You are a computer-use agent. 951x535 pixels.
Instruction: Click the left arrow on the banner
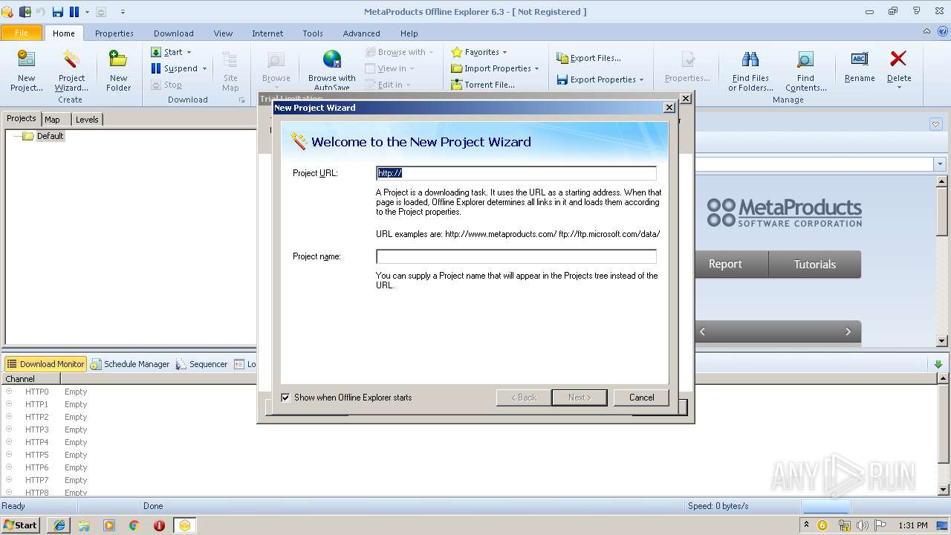702,331
